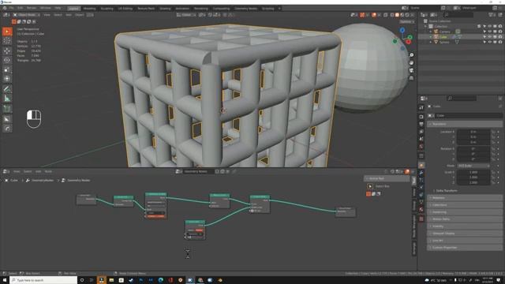Switch viewport to solid shading
This screenshot has height=284, width=505.
point(397,15)
